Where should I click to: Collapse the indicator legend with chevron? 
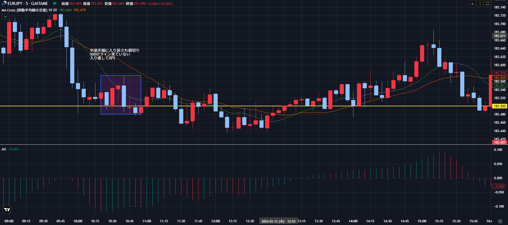click(x=5, y=17)
